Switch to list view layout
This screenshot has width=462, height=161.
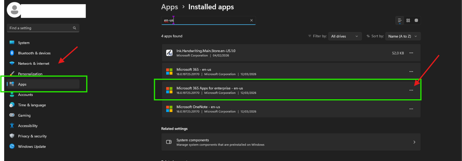coord(400,20)
